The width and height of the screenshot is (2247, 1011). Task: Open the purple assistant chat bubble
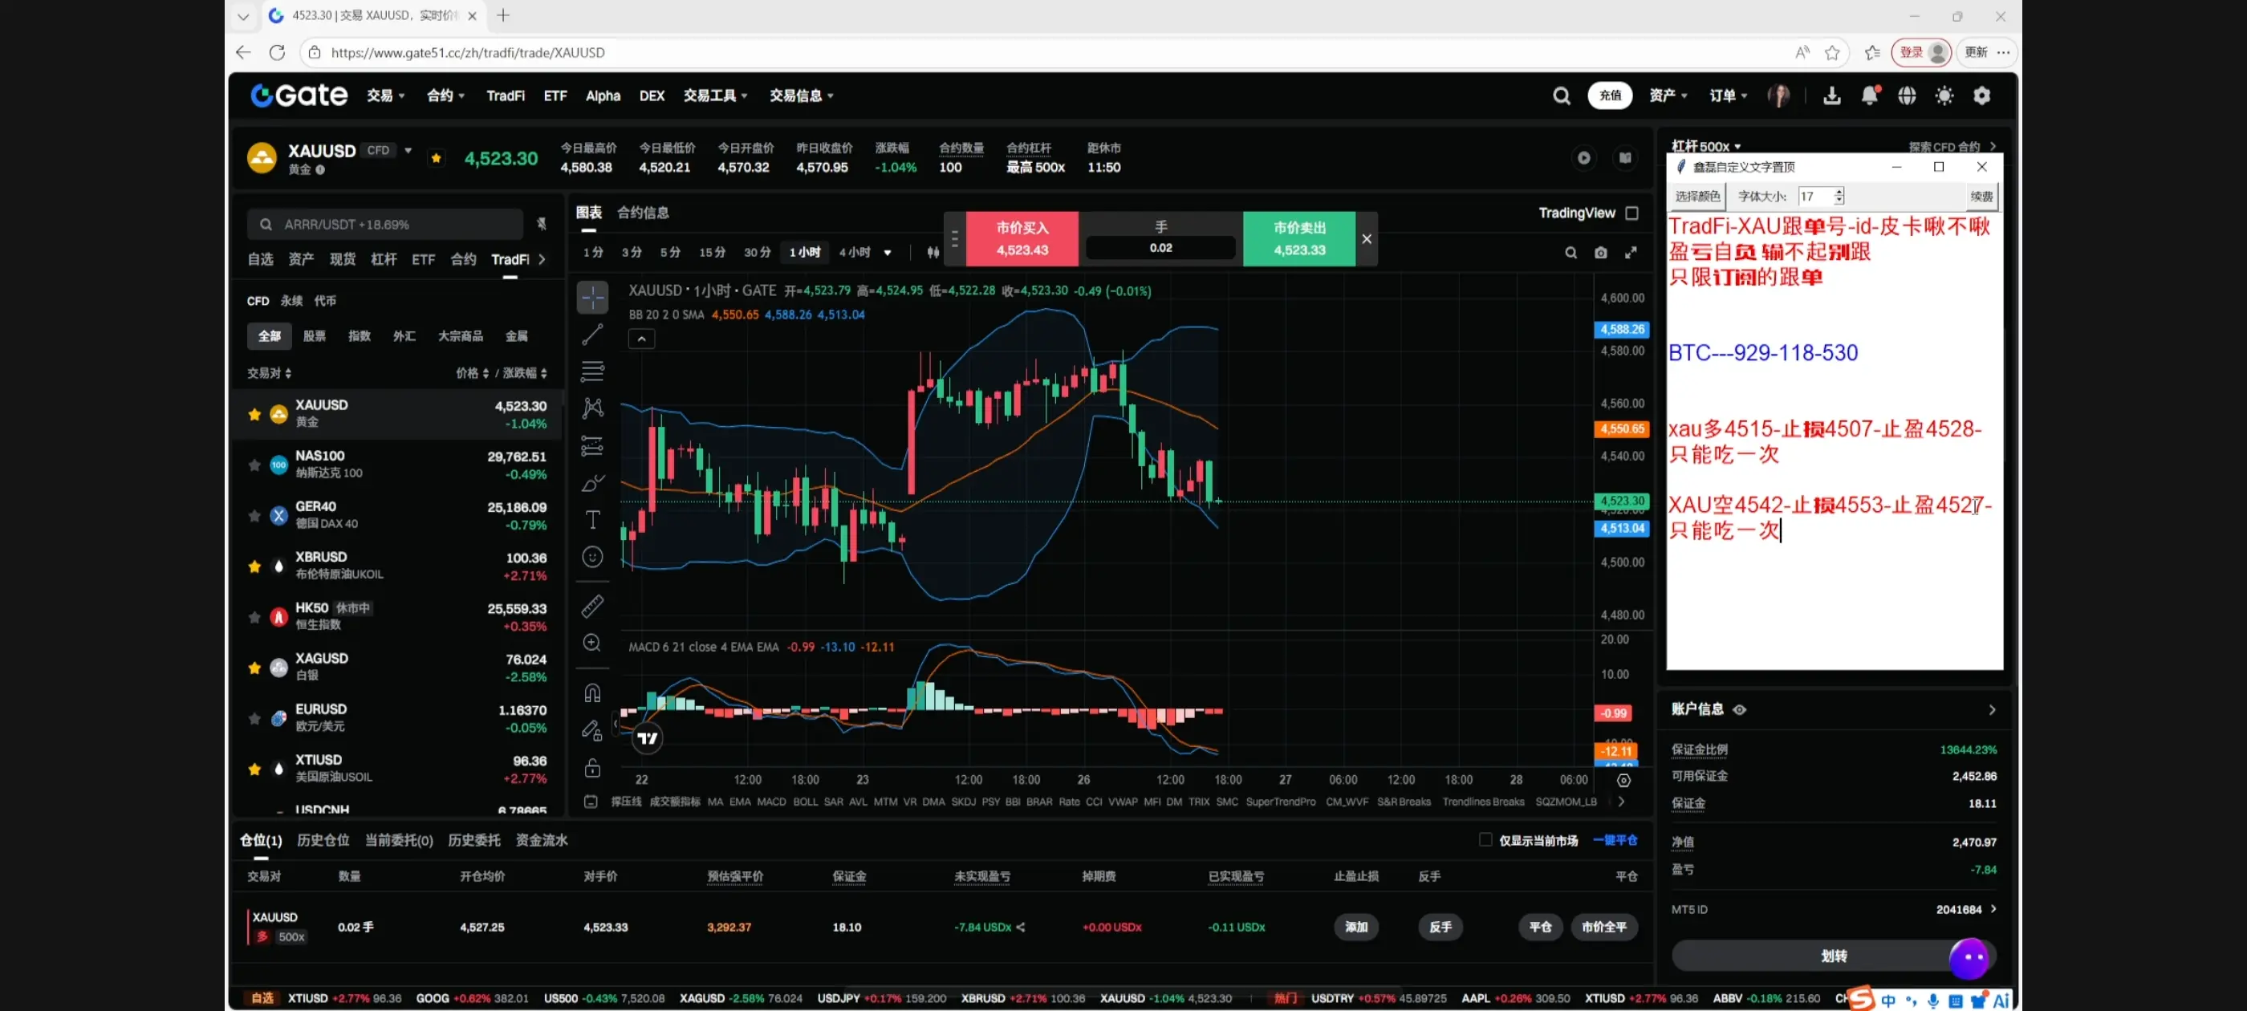click(1969, 957)
